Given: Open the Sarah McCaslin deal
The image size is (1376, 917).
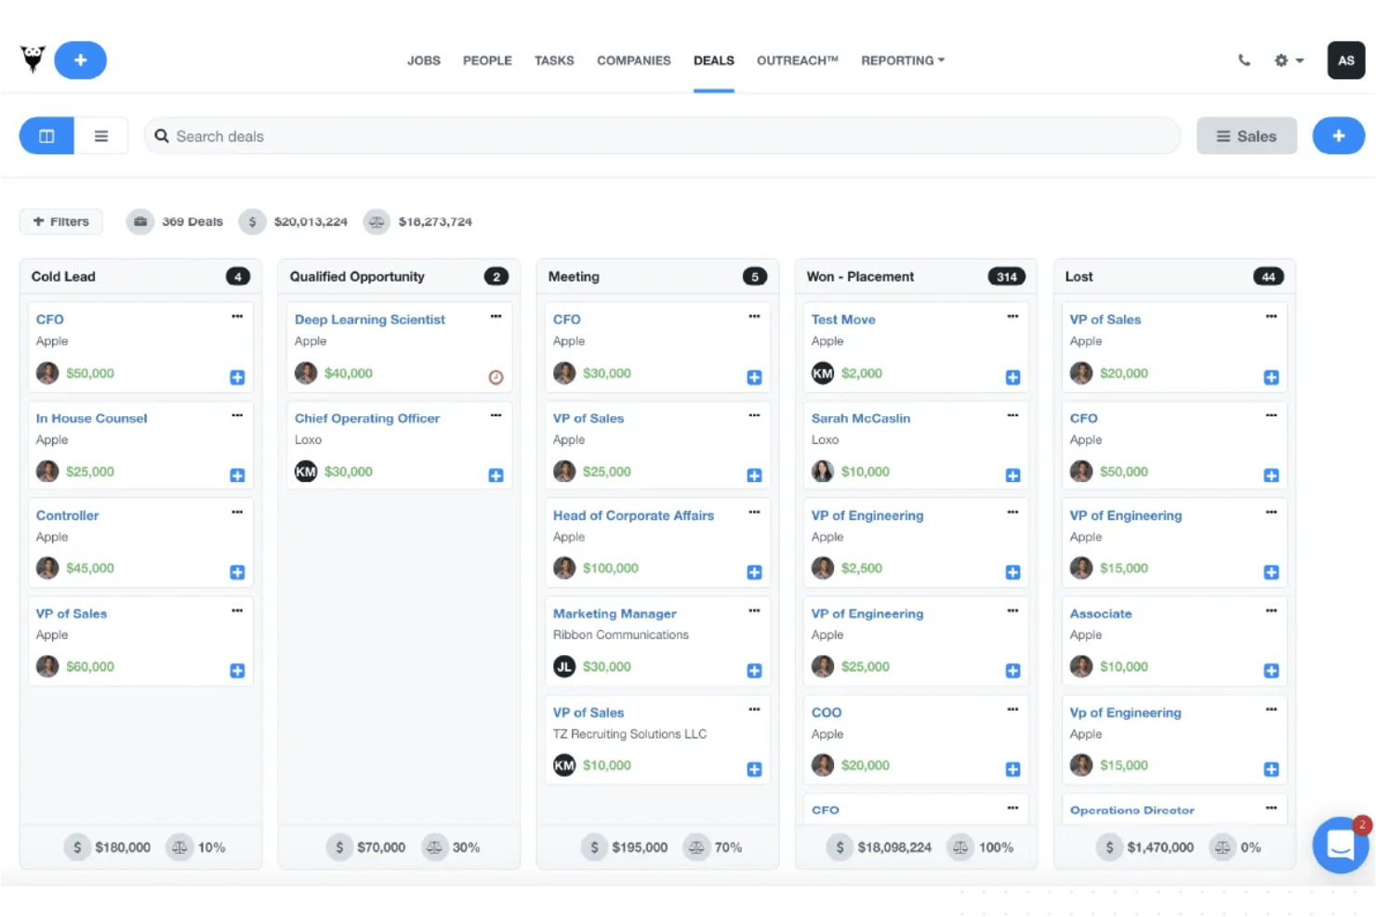Looking at the screenshot, I should pos(861,419).
